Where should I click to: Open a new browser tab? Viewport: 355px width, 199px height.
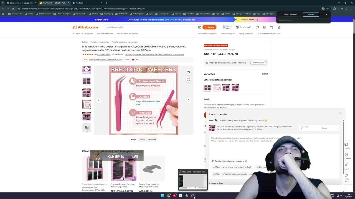click(x=106, y=3)
